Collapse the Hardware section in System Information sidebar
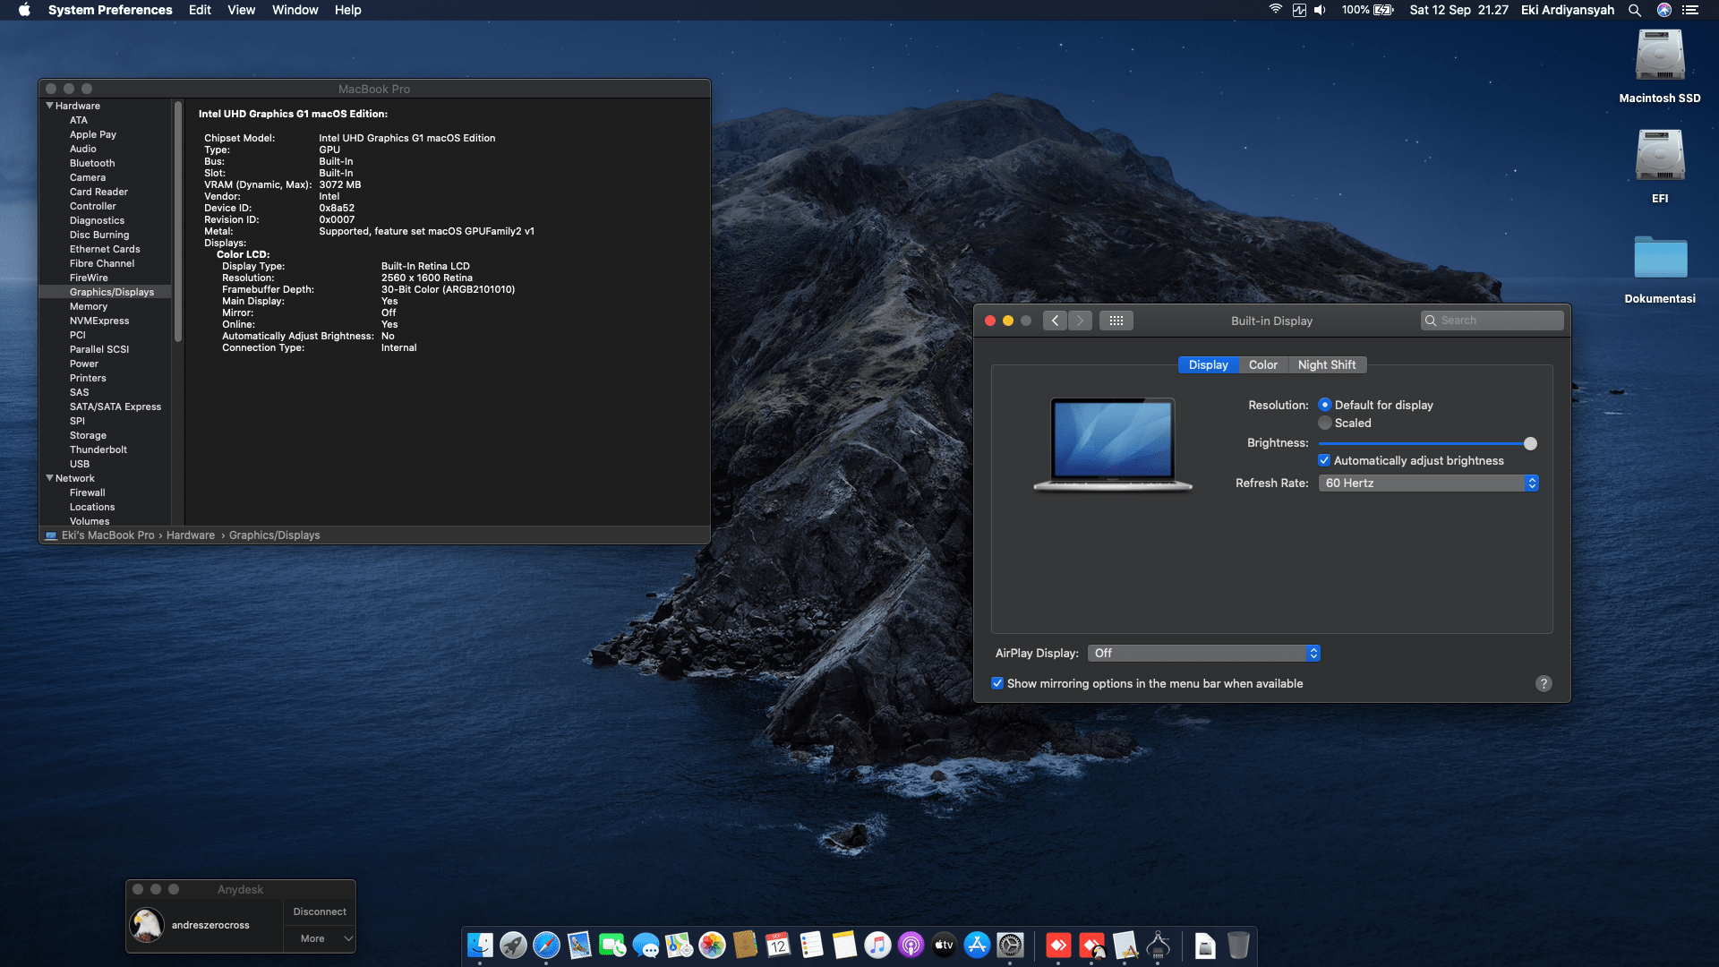The height and width of the screenshot is (967, 1719). coord(50,105)
